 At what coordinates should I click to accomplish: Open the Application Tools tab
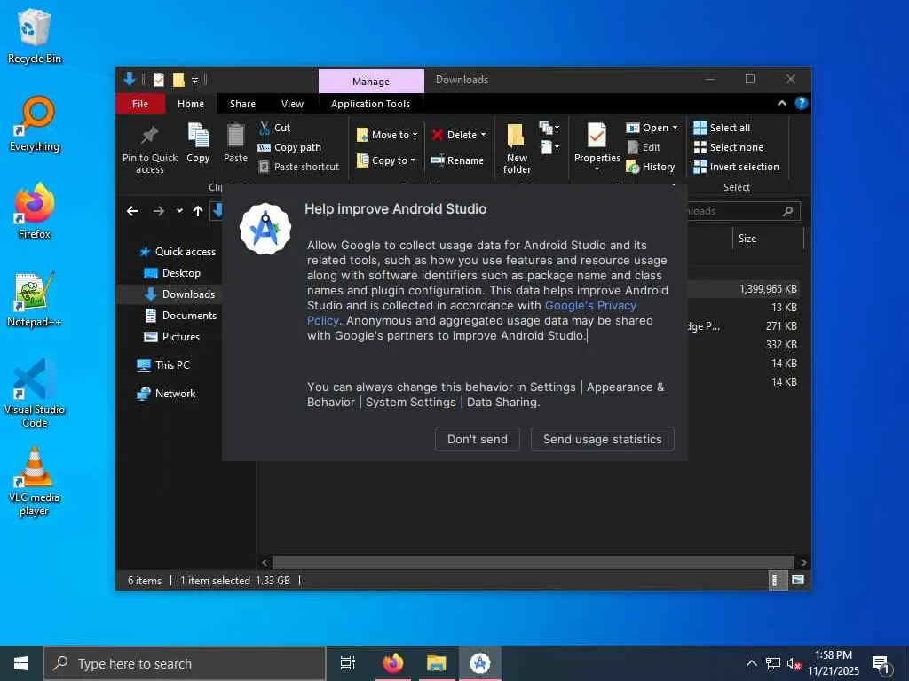[x=370, y=104]
